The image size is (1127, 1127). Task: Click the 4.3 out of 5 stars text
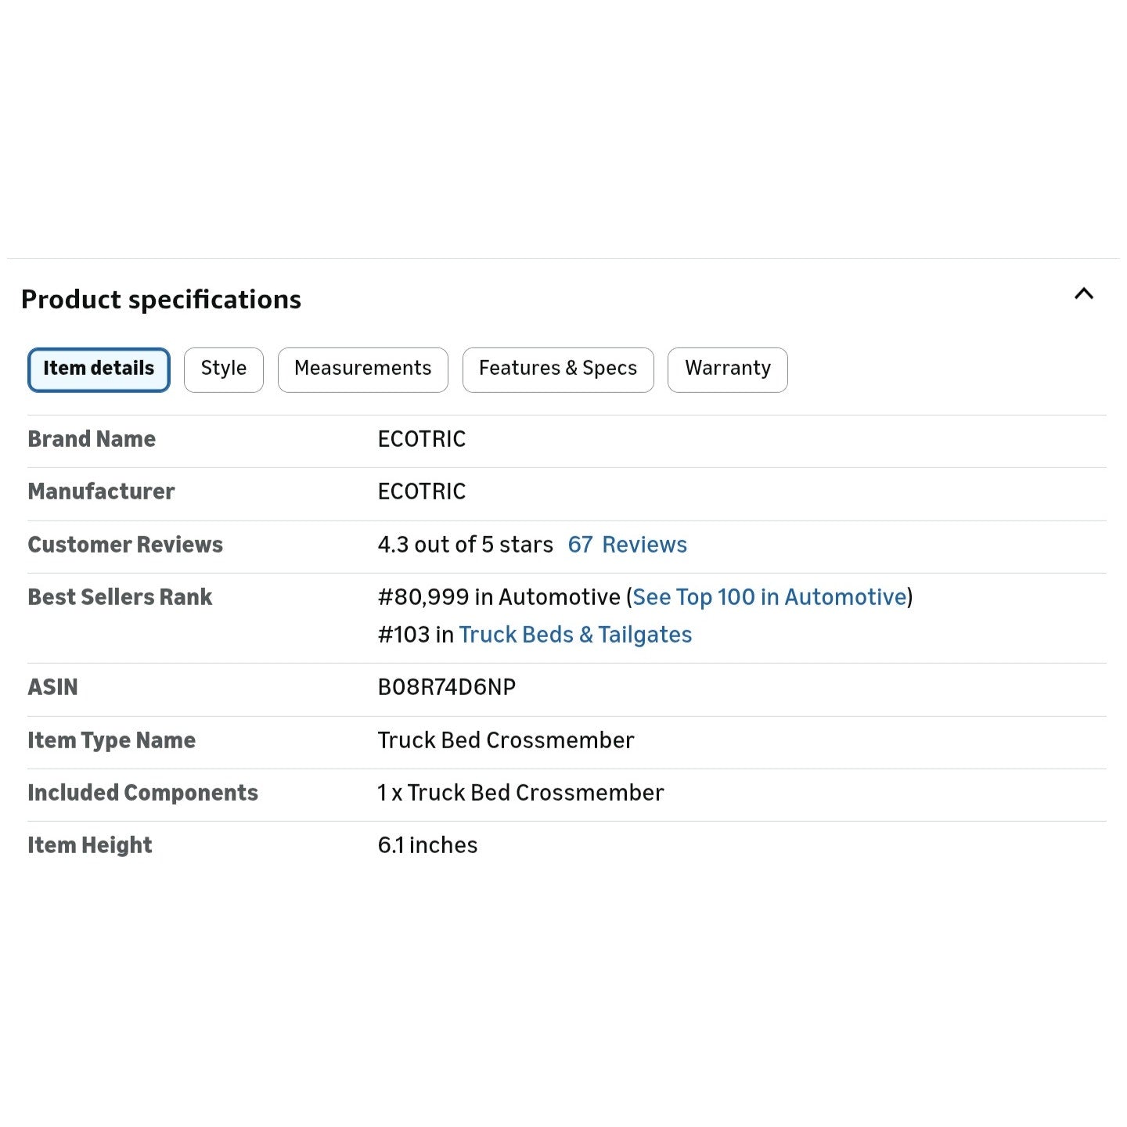(x=465, y=545)
